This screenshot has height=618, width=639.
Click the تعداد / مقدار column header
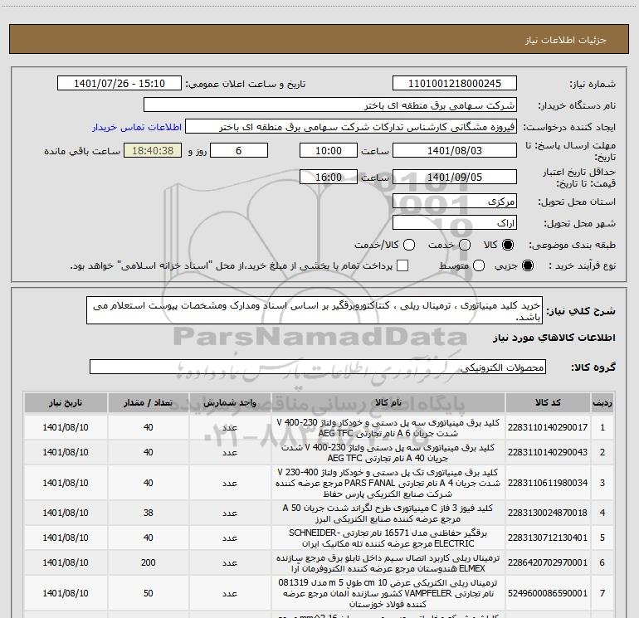pyautogui.click(x=148, y=403)
